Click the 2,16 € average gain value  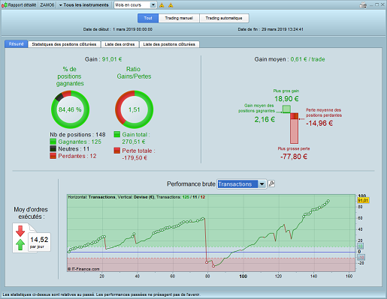265,120
